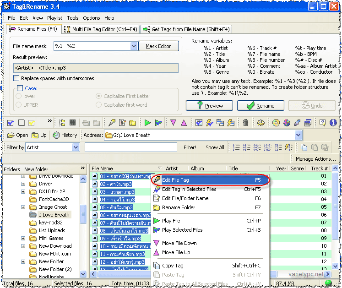Click the Edit File/Folder Name toolbar icon
342x288 pixels.
[122, 123]
